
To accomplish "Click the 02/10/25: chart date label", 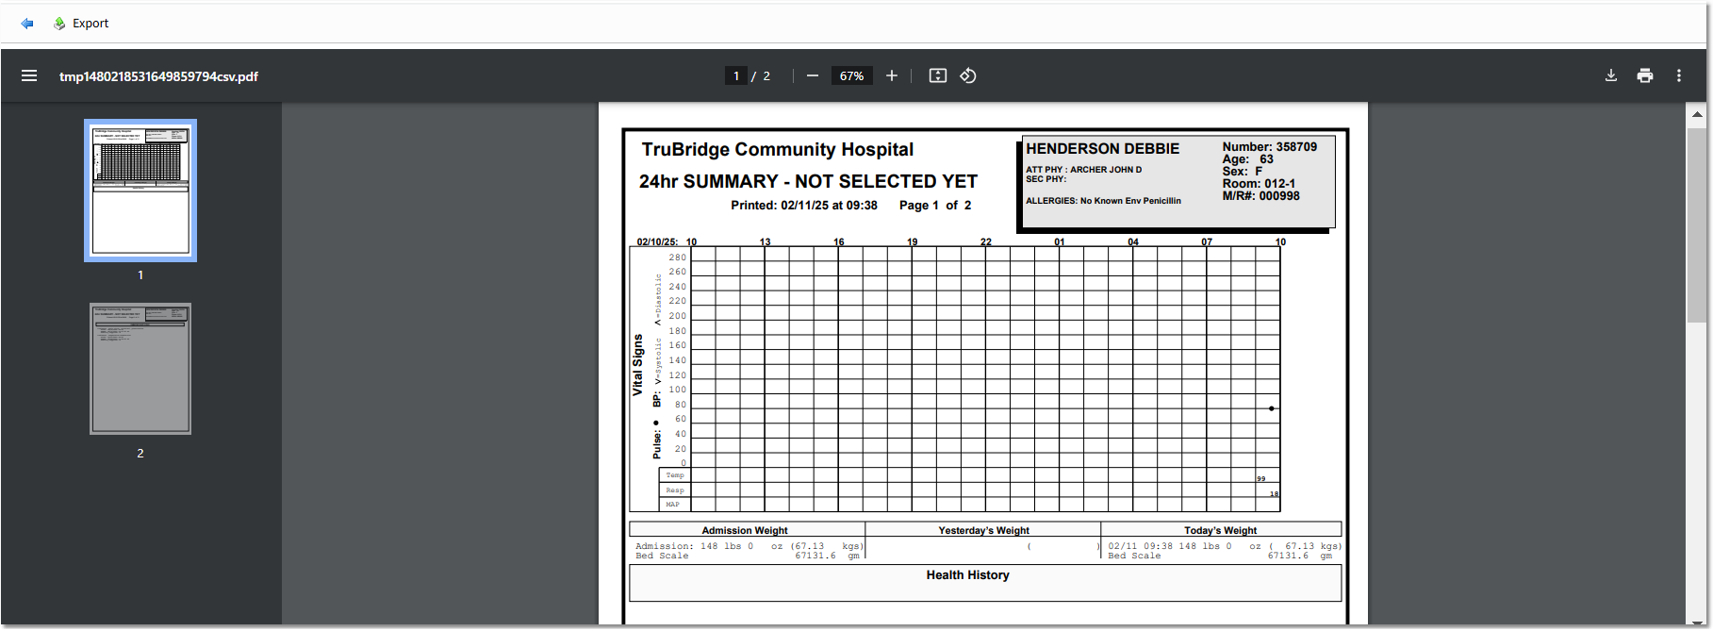I will [x=657, y=242].
